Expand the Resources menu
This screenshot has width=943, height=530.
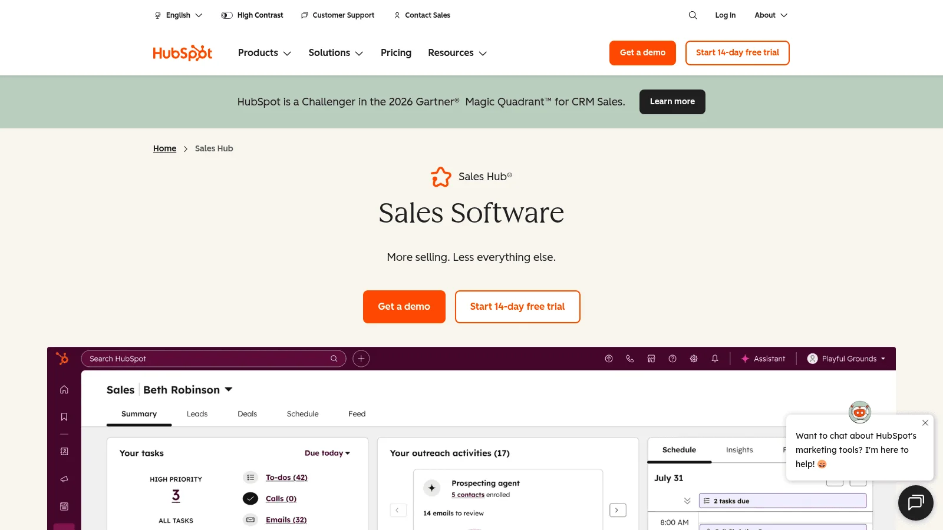tap(457, 53)
